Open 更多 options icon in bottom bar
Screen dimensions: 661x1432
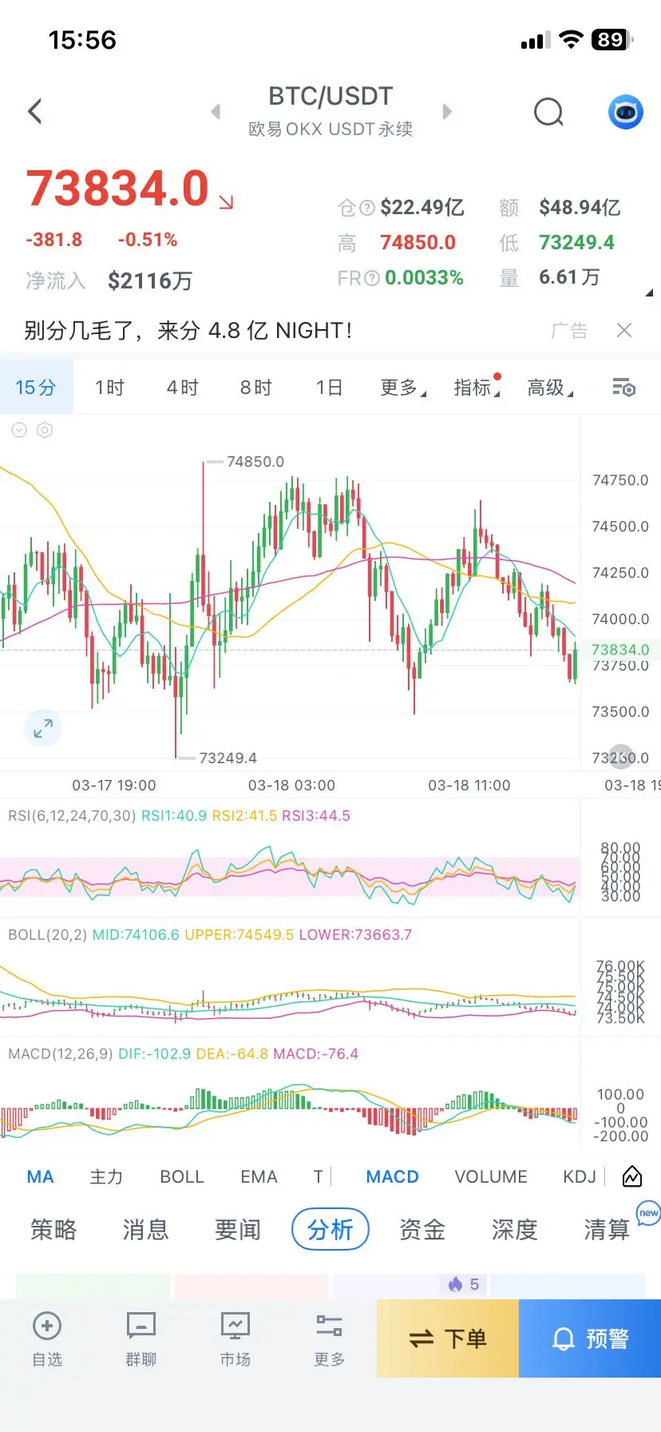[x=329, y=1326]
